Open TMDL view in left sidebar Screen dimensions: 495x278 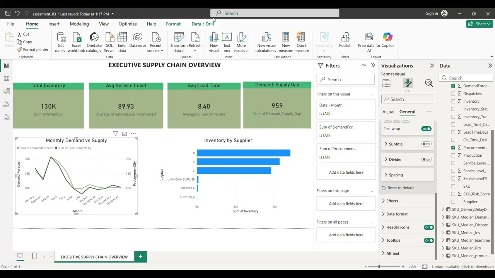tap(7, 117)
